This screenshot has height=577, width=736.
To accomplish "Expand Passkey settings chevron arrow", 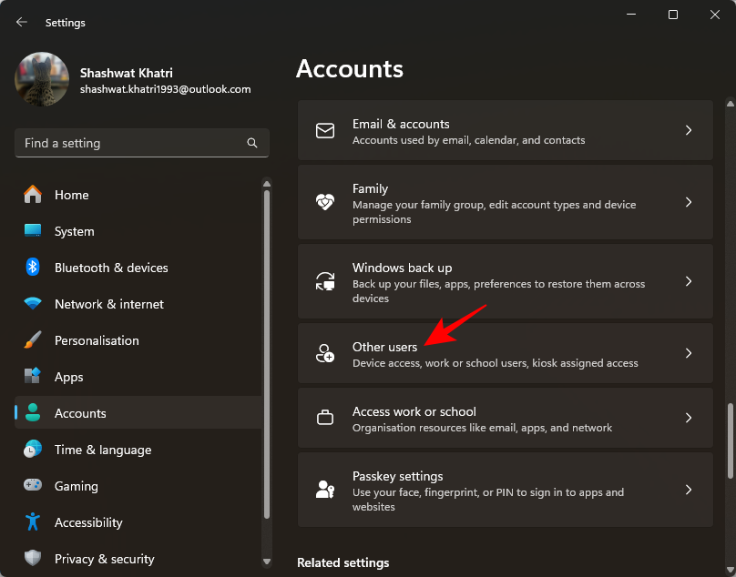I will pos(689,490).
